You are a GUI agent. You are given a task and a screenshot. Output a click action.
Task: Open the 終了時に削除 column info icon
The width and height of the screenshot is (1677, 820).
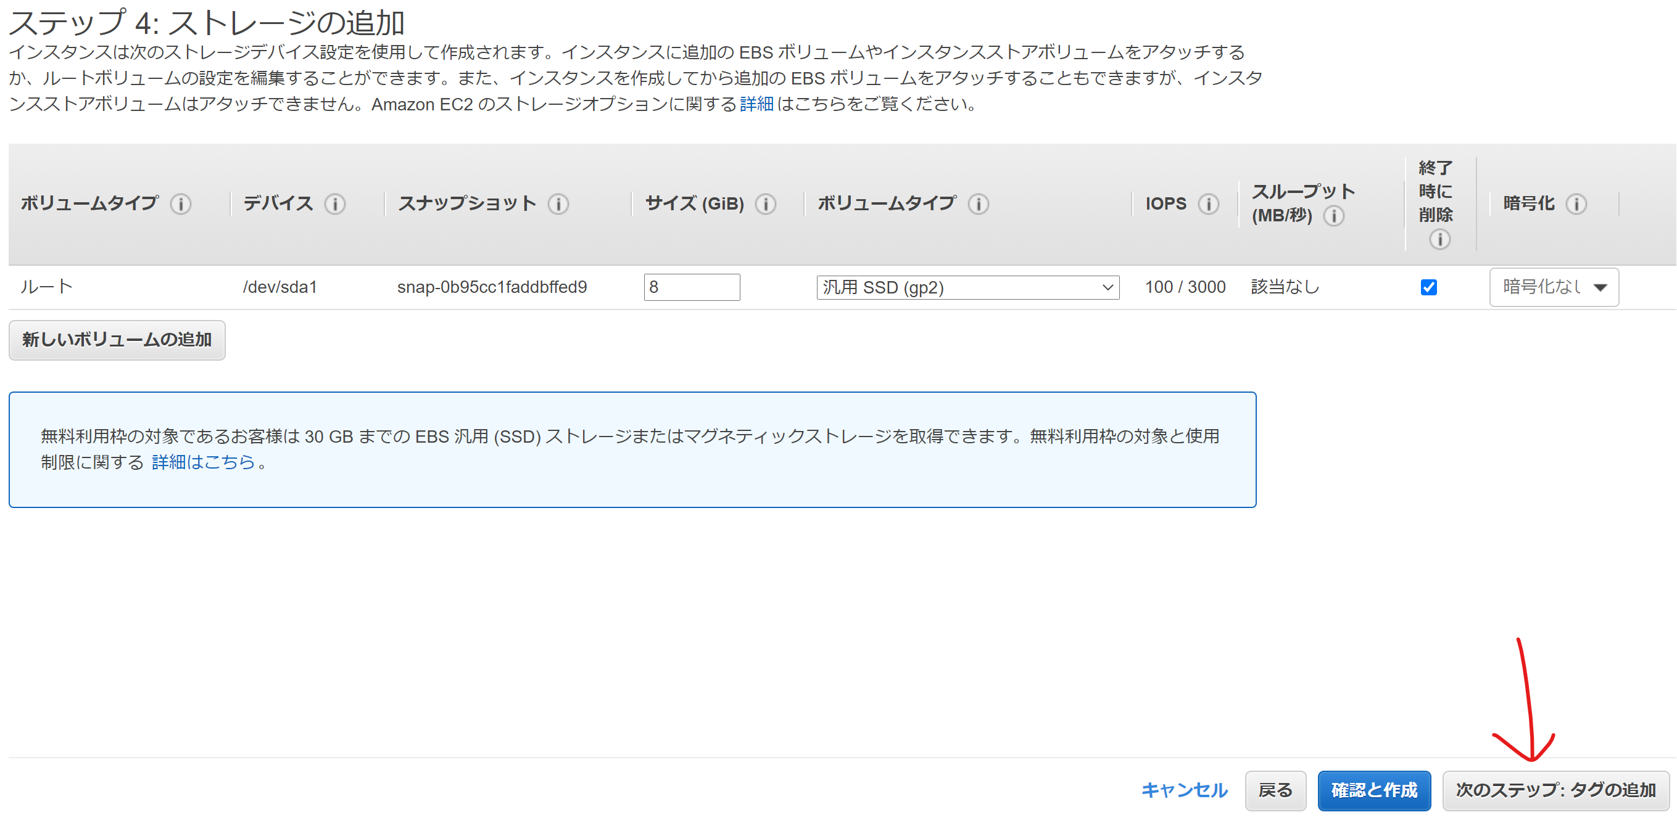pos(1440,239)
